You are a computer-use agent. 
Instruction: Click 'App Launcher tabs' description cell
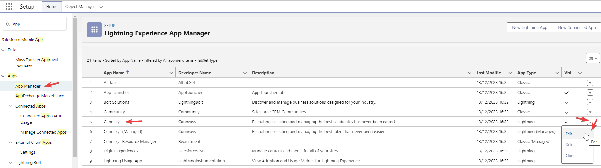click(x=269, y=92)
